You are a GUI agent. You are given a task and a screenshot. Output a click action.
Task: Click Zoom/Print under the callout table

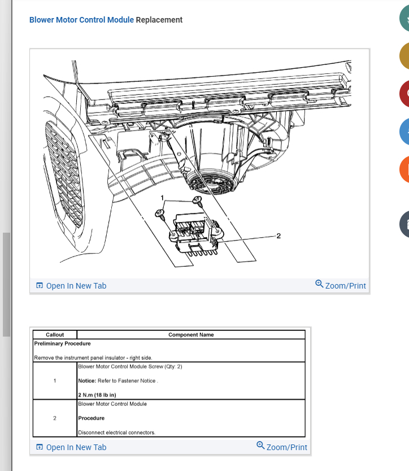(281, 447)
